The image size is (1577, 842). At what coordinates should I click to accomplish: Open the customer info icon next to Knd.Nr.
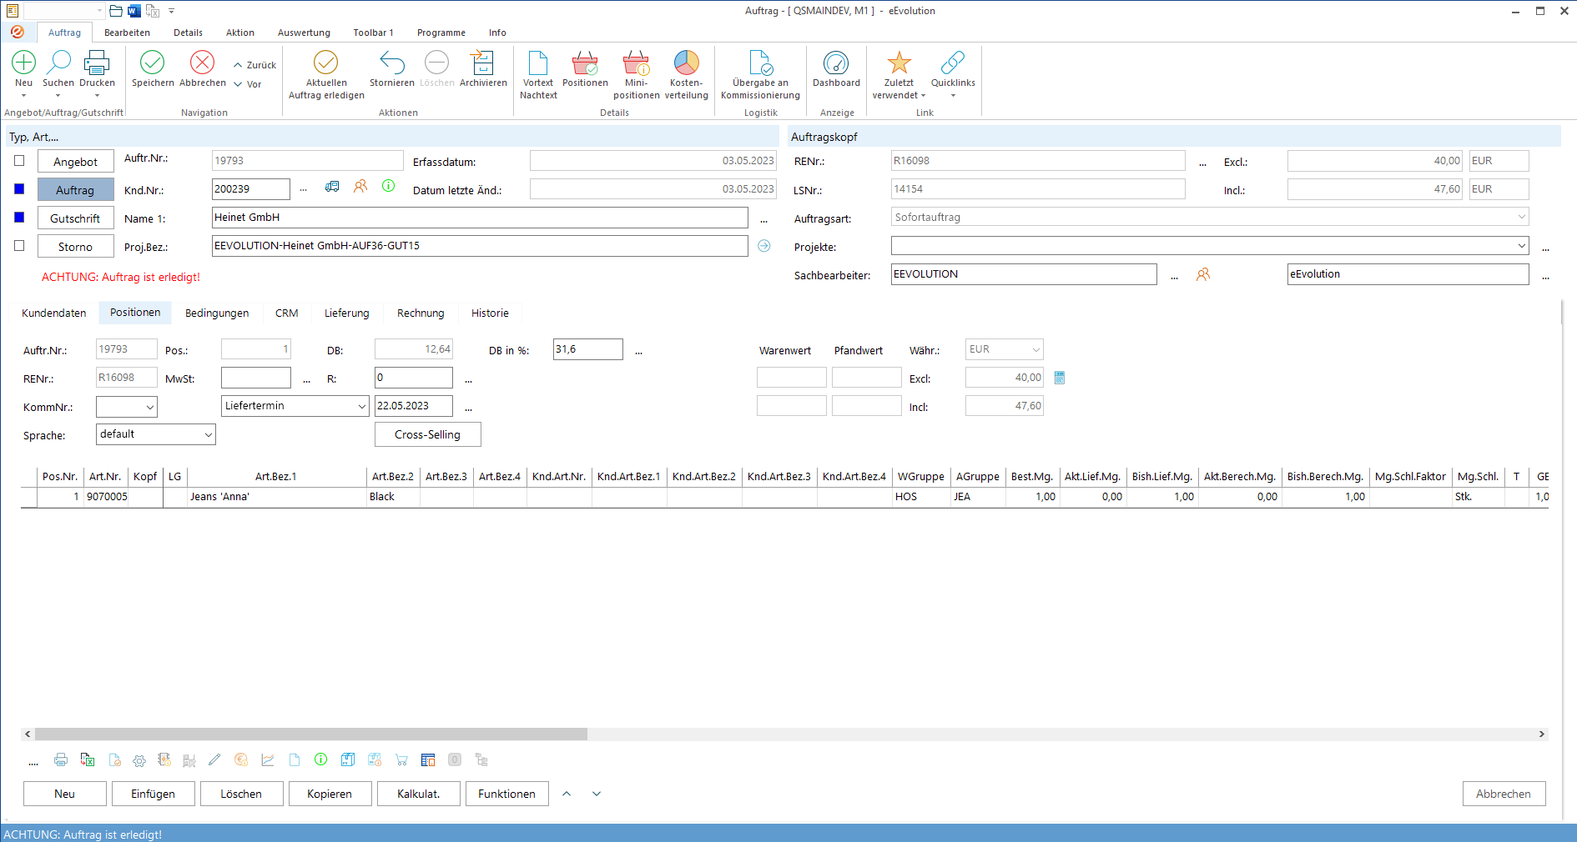point(389,186)
